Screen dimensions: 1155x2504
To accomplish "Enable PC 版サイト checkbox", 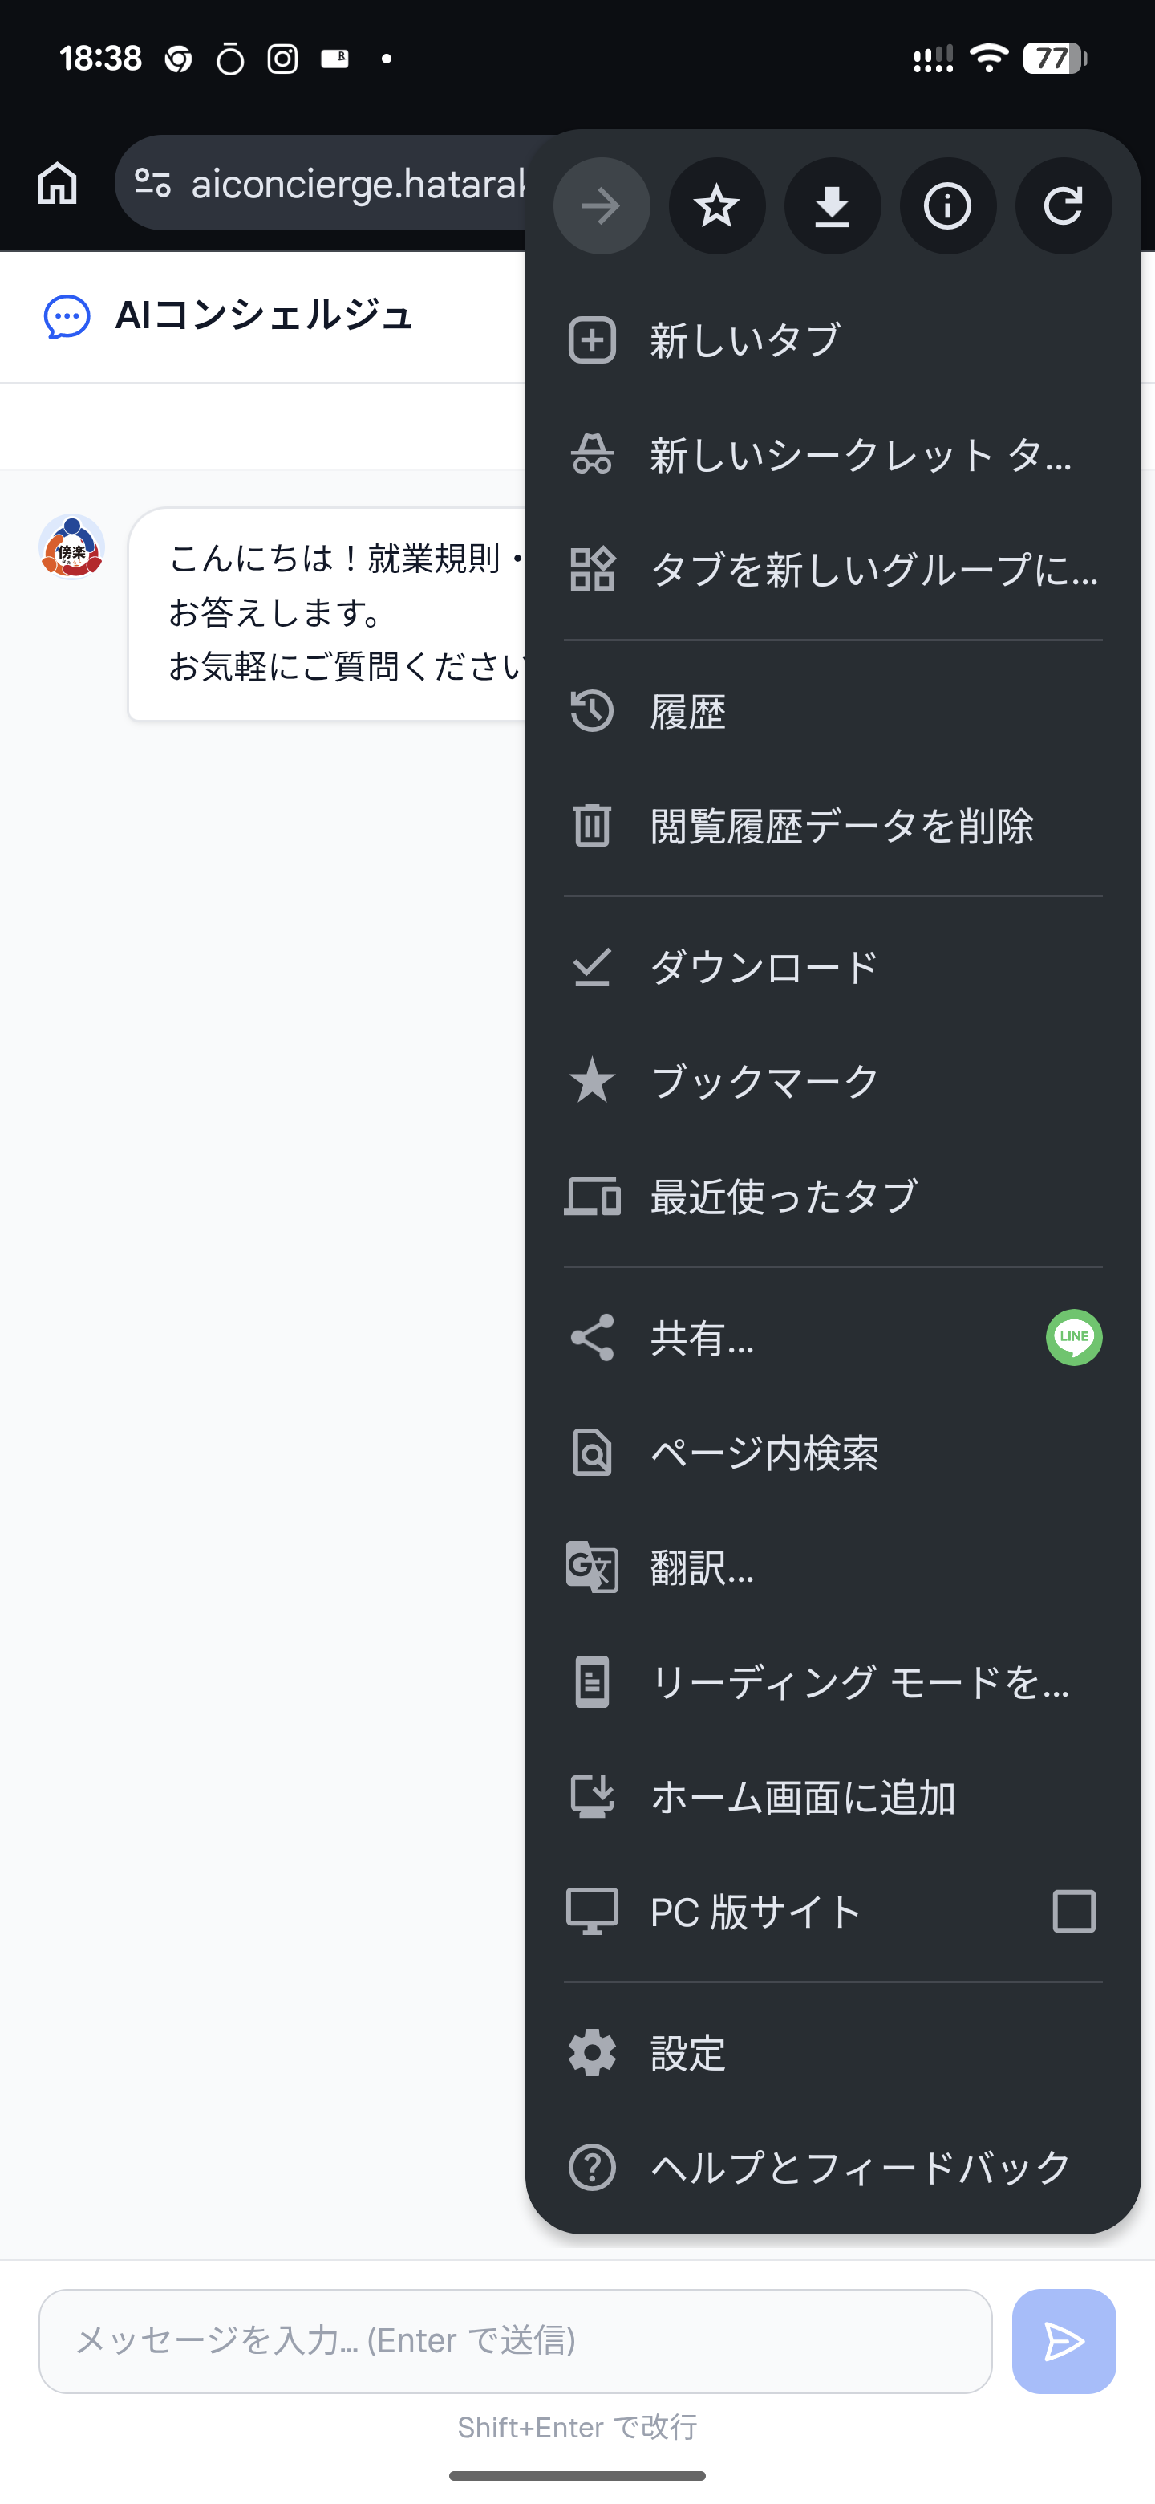I will [x=1072, y=1911].
